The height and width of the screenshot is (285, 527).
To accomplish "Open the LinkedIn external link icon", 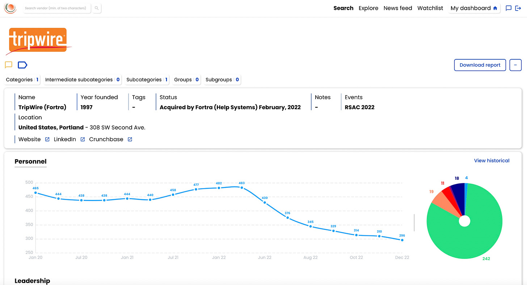I will [83, 140].
